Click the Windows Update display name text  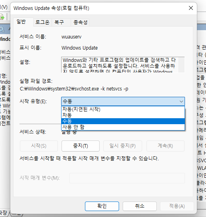(80, 48)
